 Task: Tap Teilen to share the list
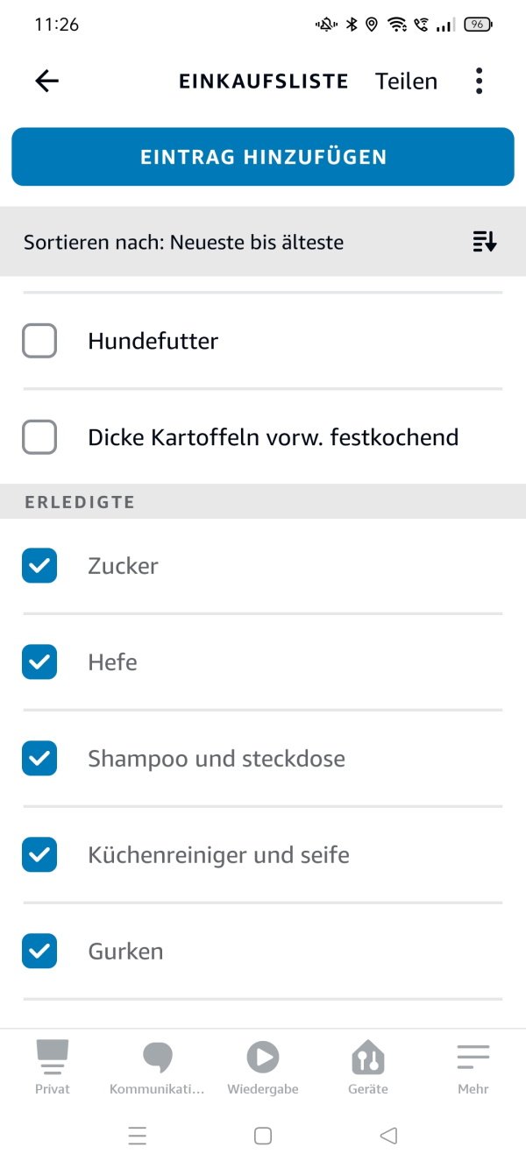pyautogui.click(x=406, y=81)
